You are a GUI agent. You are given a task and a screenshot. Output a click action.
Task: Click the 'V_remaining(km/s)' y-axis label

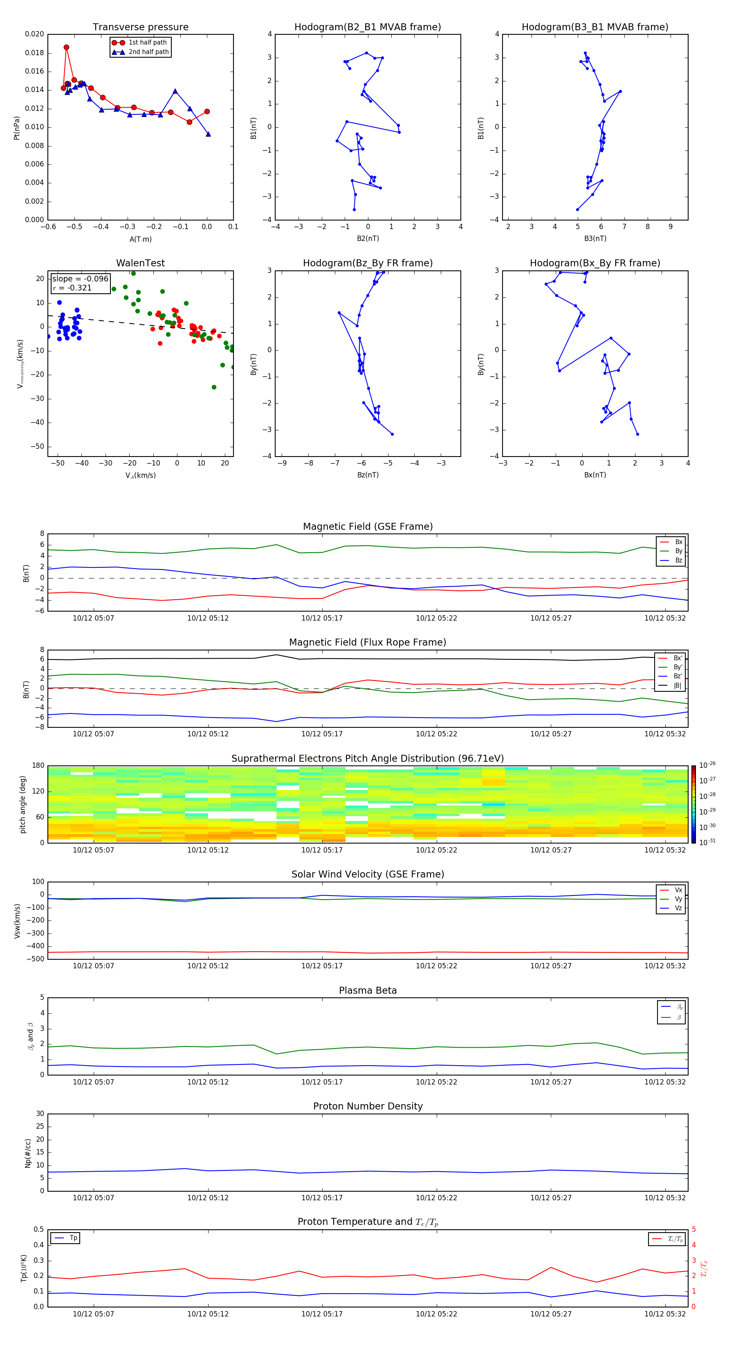pos(20,364)
